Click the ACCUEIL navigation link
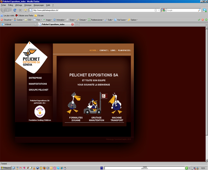 pyautogui.click(x=93, y=50)
